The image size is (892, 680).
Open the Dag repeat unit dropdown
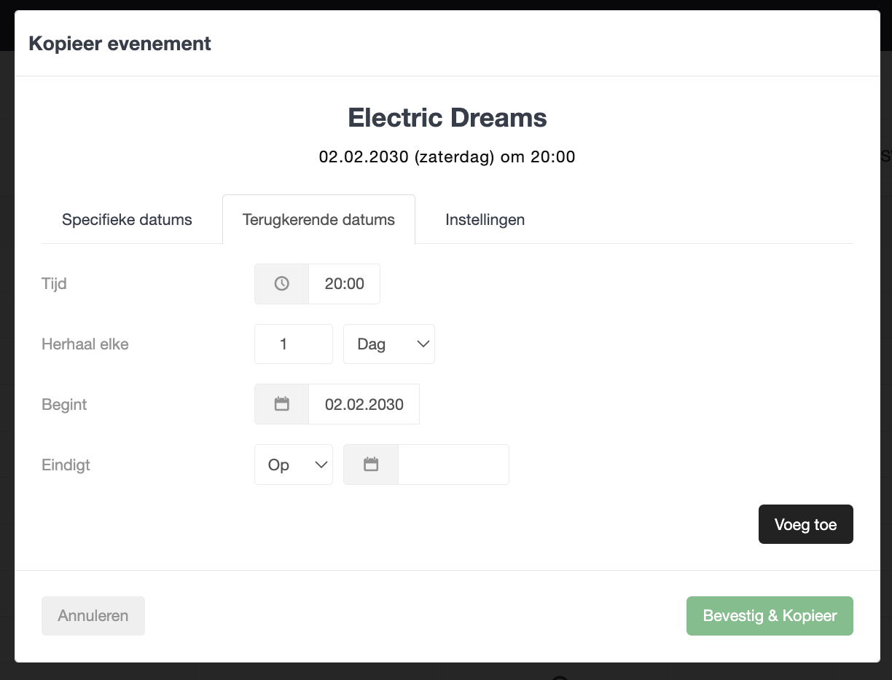389,344
